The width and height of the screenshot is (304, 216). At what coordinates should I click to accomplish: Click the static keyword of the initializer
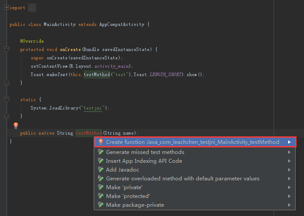(28, 100)
